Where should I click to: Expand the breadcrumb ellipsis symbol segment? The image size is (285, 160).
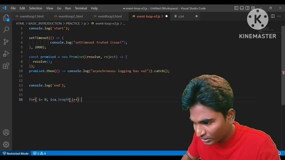pos(124,24)
